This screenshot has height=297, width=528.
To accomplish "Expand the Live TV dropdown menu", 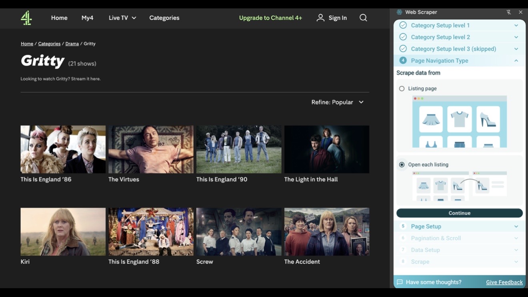I will [122, 18].
